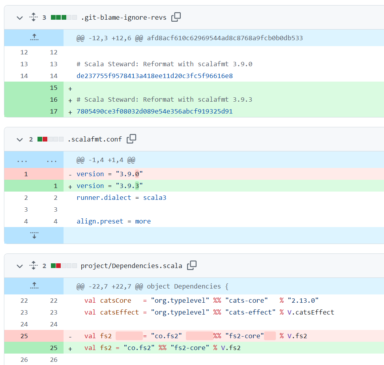Collapse the project/Dependencies.scala diff

coord(20,266)
